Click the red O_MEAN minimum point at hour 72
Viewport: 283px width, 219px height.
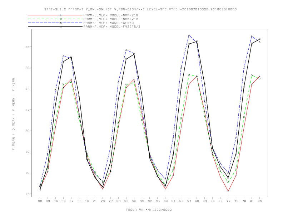coord(228,191)
